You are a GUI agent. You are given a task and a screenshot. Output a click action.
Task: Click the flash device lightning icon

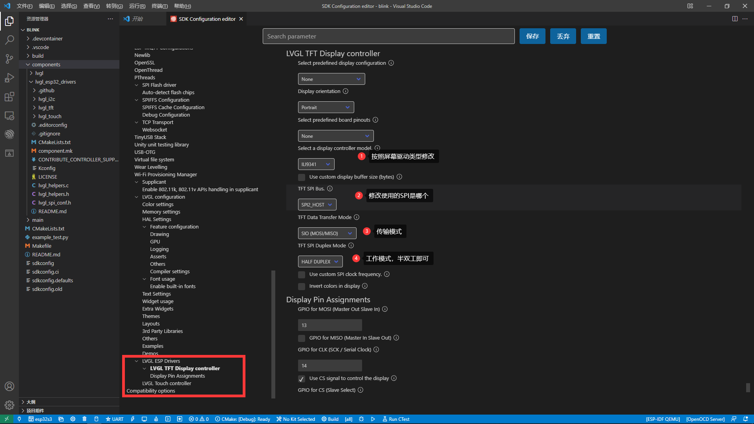click(133, 419)
